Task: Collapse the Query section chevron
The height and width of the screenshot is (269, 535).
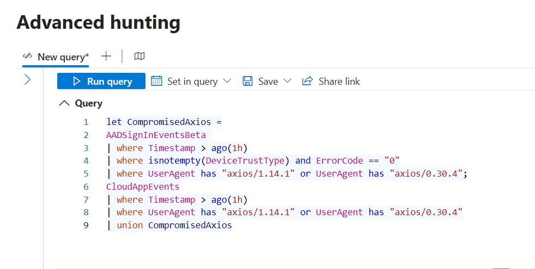Action: pyautogui.click(x=64, y=103)
